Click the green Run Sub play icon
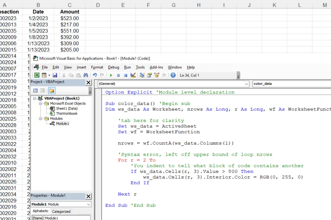Screen dimensions: 331x220 [x=111, y=75]
